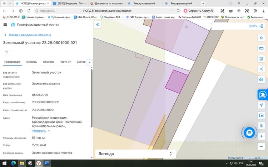Open Word from the taskbar
The height and width of the screenshot is (167, 268).
[46, 163]
